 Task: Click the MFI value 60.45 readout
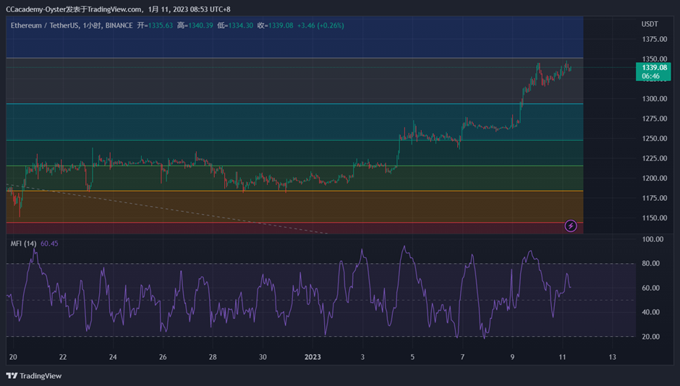pos(49,244)
